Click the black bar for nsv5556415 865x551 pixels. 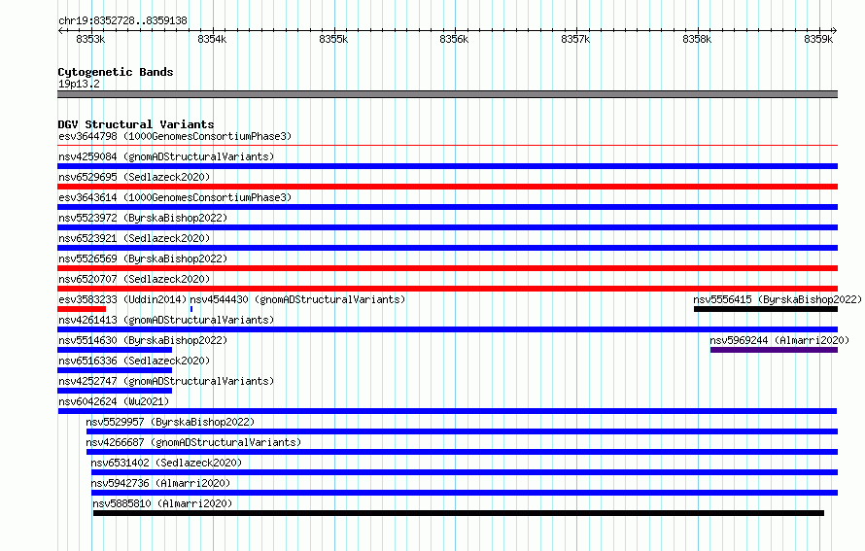coord(766,309)
